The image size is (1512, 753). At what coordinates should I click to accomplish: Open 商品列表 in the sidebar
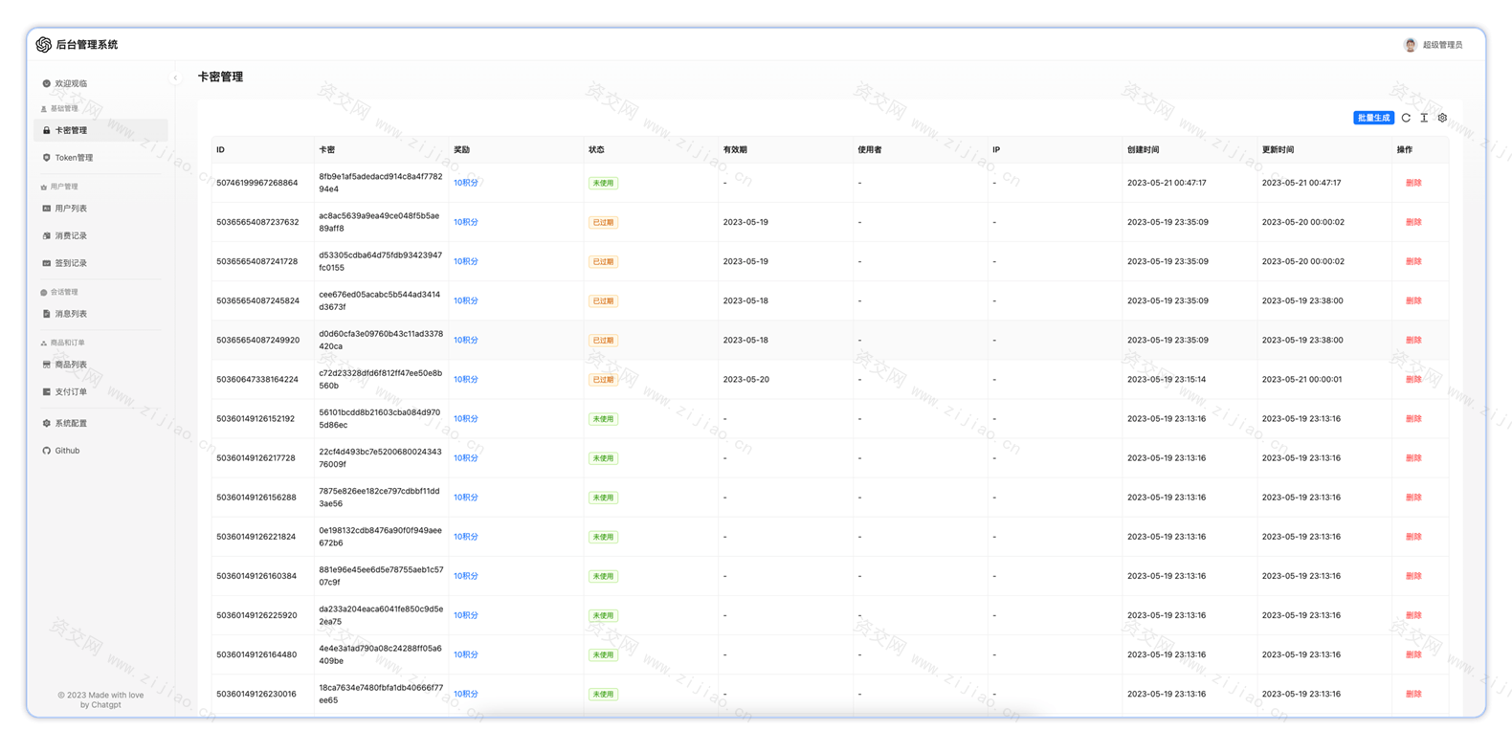point(100,365)
